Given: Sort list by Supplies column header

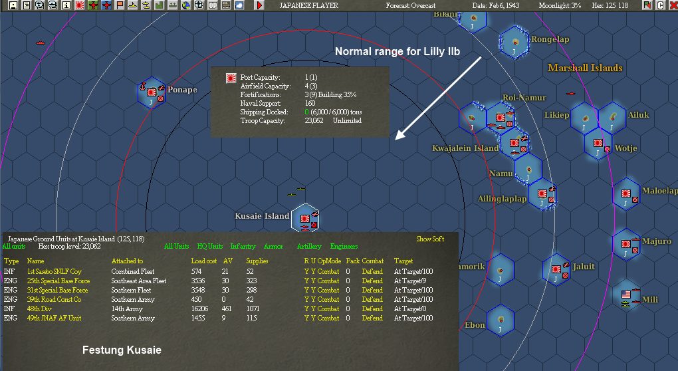Looking at the screenshot, I should click(x=257, y=261).
